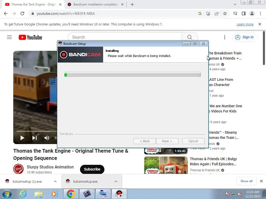This screenshot has height=199, width=266.
Task: Open the on-screen keyboard taskbar icon
Action: point(103,194)
